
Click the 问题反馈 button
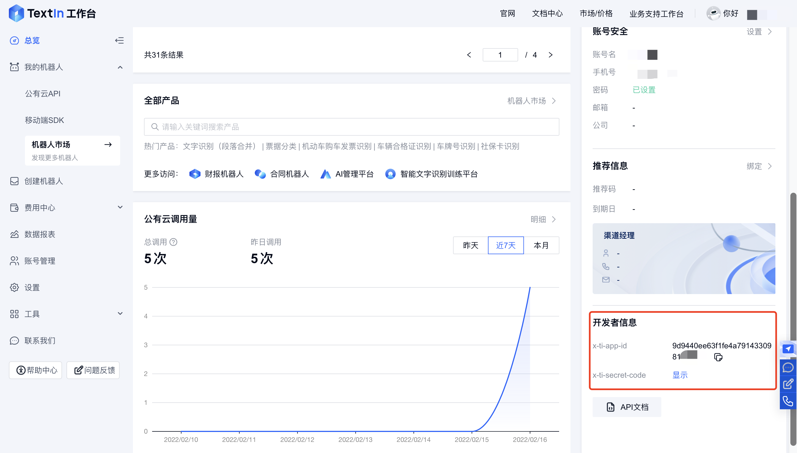point(93,370)
